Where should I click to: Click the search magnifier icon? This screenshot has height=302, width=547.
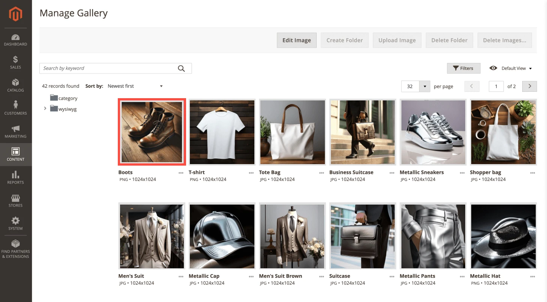(181, 68)
